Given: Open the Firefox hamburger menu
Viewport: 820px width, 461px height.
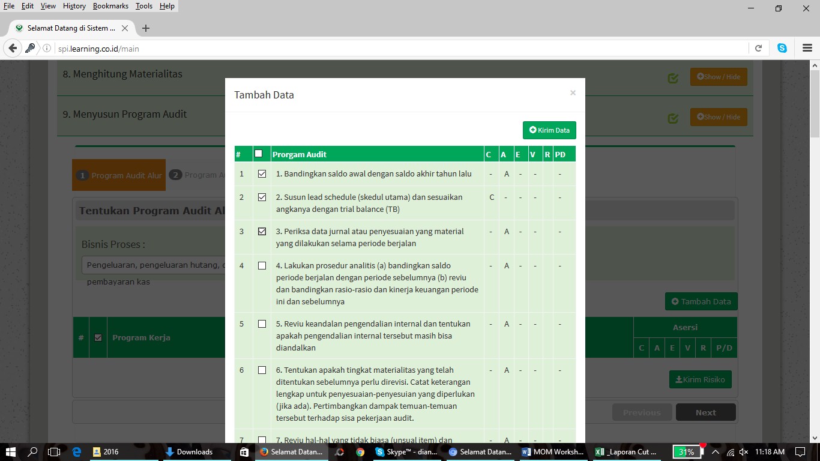Looking at the screenshot, I should (x=807, y=48).
